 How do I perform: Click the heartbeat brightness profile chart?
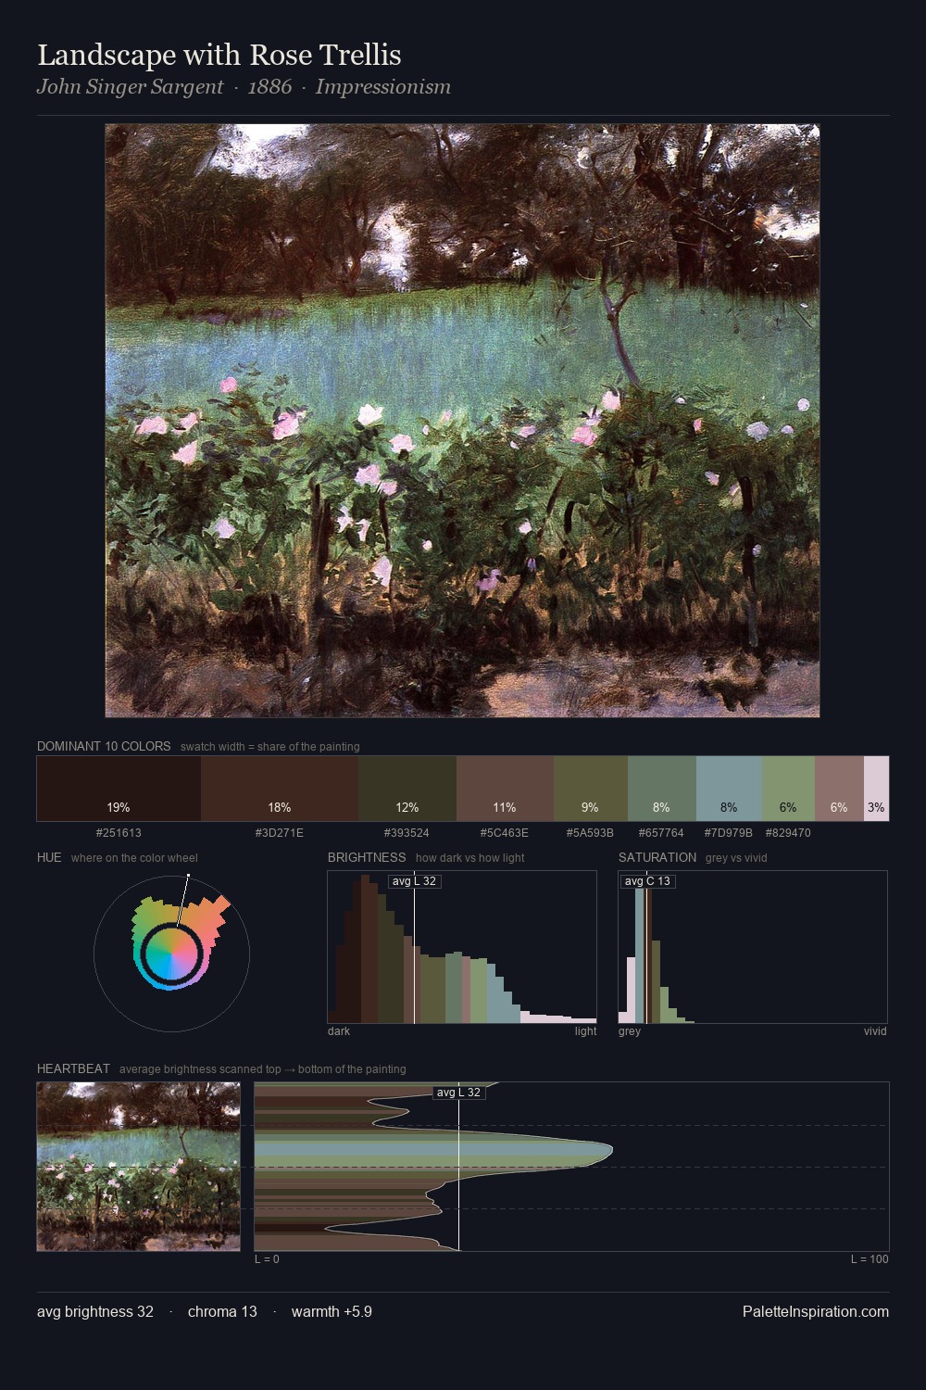pos(571,1167)
